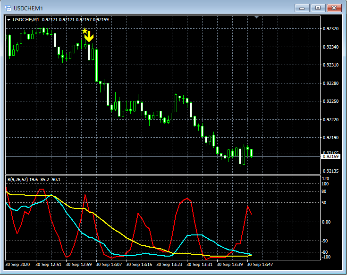347x275 pixels.
Task: Click the 0.92220 price scale label
Action: (330, 120)
